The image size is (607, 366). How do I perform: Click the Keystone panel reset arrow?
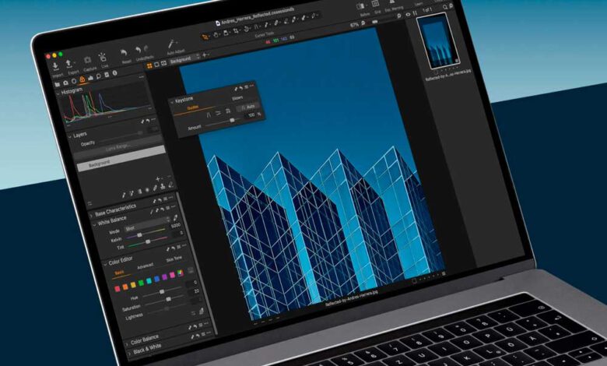[x=240, y=89]
